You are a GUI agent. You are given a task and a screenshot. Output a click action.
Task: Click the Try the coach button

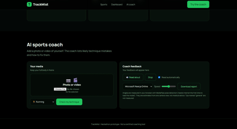(x=198, y=4)
